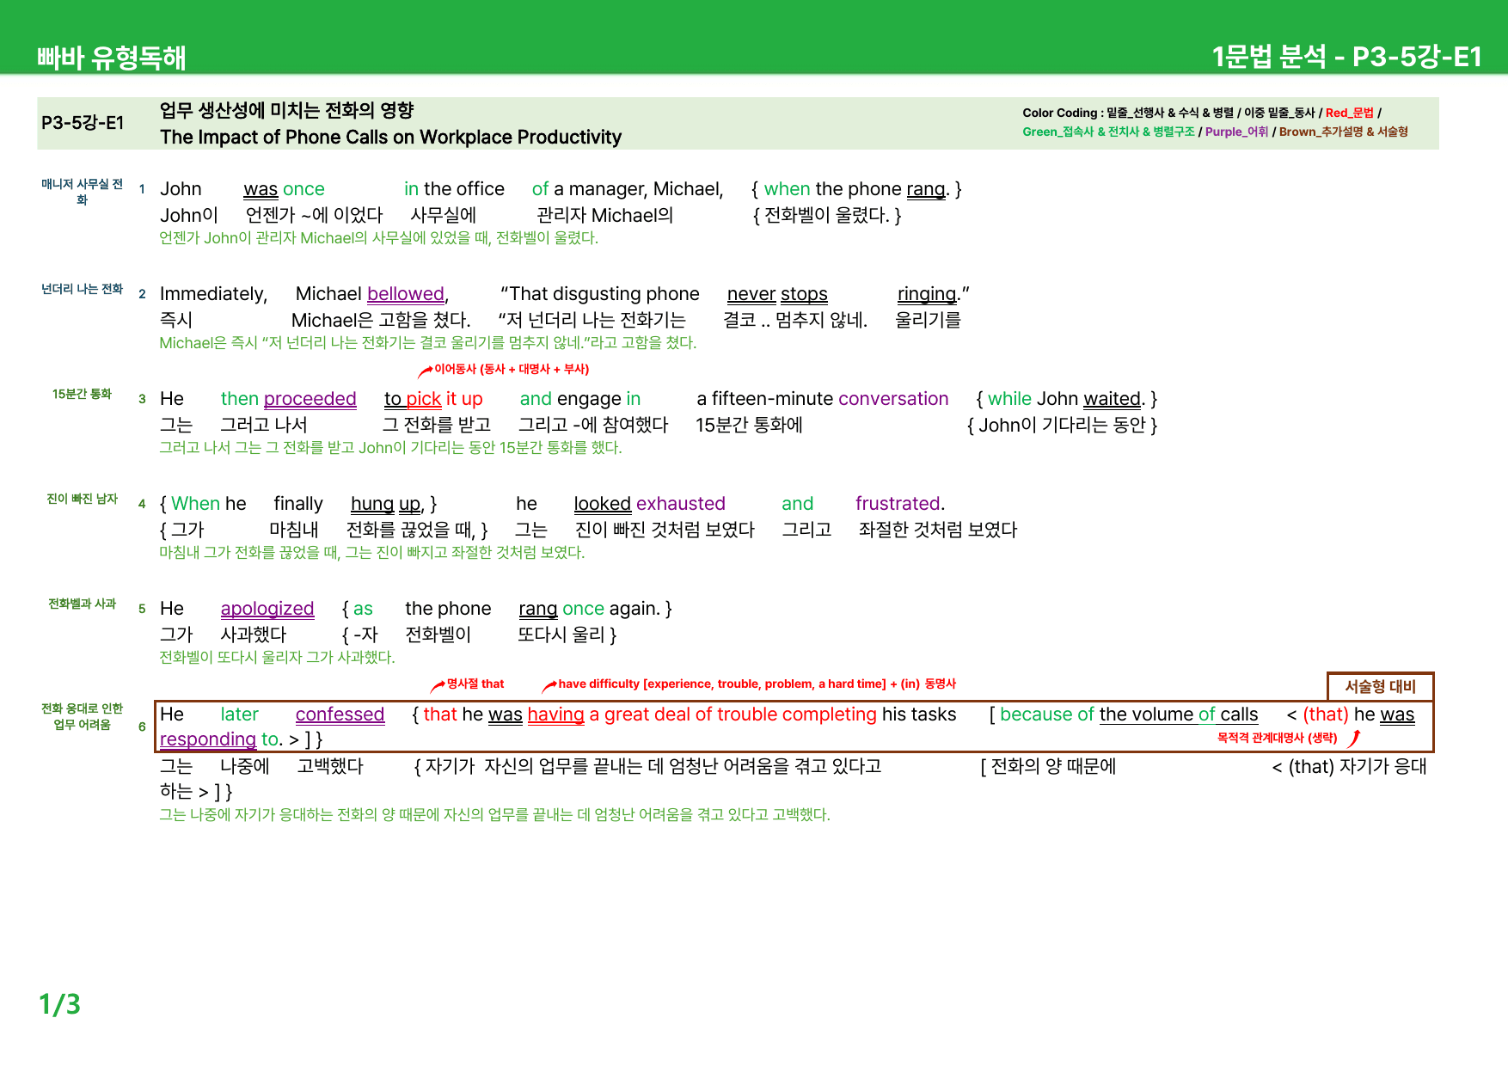The image size is (1508, 1067).
Task: Click the translation '언젠가 John이 관리자 Michael의 사무실에 있었을 때'
Action: pyautogui.click(x=323, y=238)
